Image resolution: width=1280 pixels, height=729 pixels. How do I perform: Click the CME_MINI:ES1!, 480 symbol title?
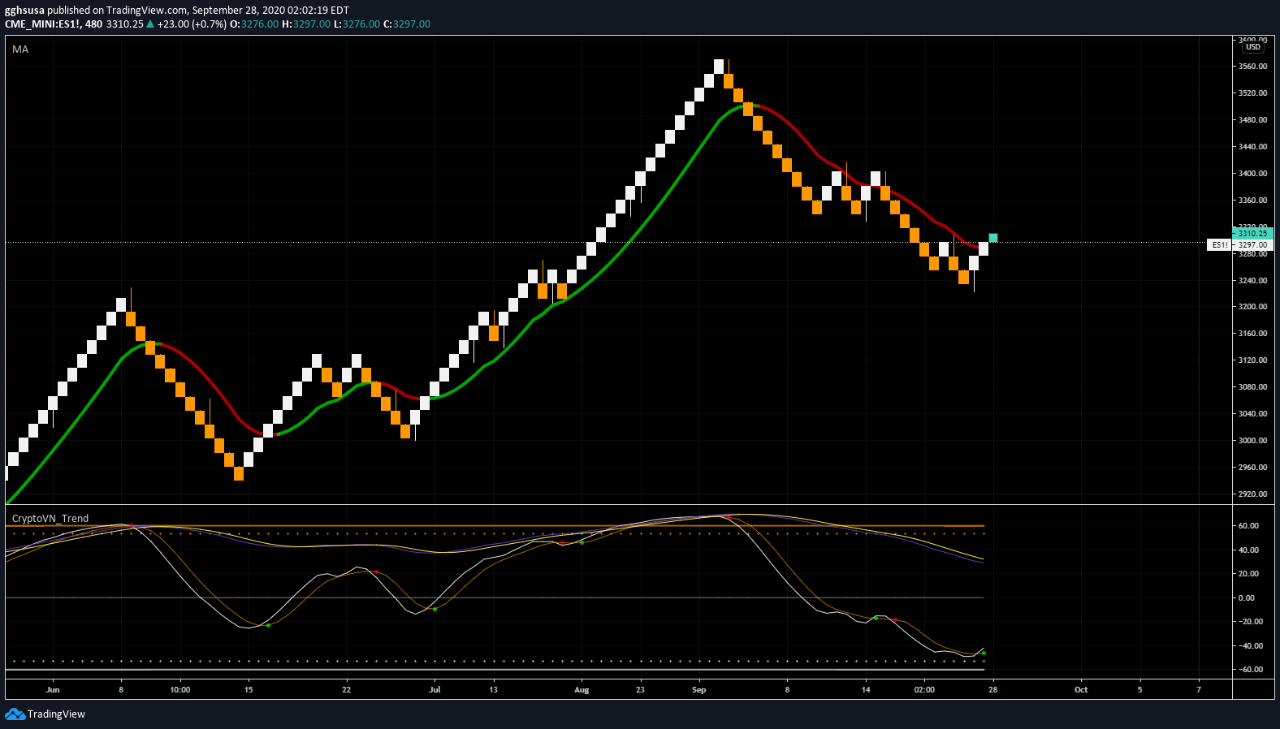tap(54, 24)
